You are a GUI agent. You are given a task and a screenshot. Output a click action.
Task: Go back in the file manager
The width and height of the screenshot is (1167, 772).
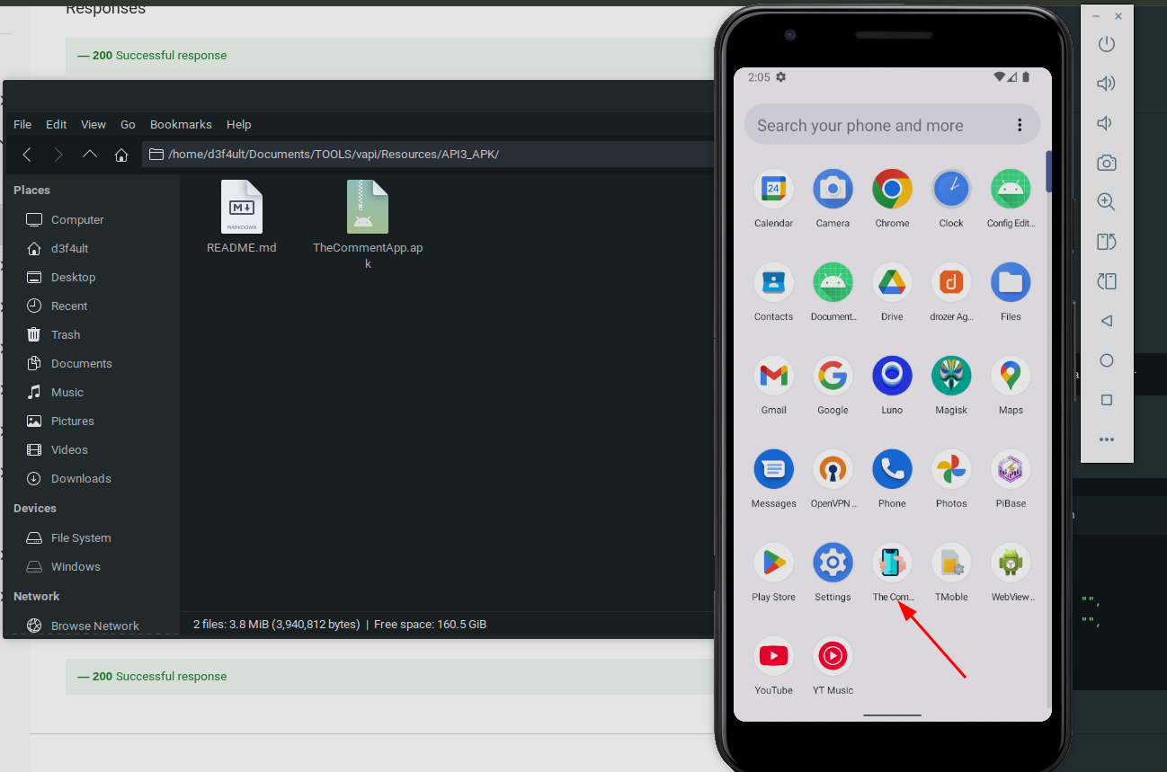click(27, 155)
